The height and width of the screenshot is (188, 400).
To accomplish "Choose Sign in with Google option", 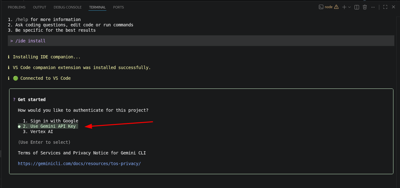I will (x=51, y=121).
